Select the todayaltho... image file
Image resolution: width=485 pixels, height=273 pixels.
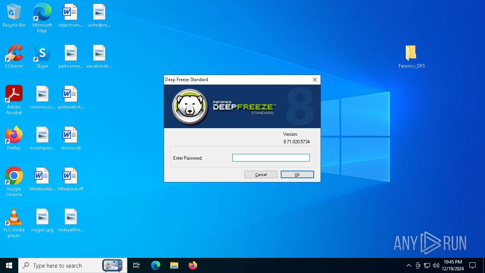click(70, 221)
